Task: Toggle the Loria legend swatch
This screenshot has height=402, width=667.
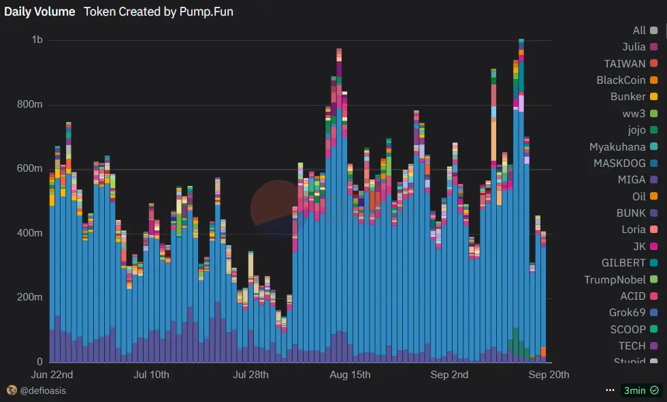Action: point(654,230)
